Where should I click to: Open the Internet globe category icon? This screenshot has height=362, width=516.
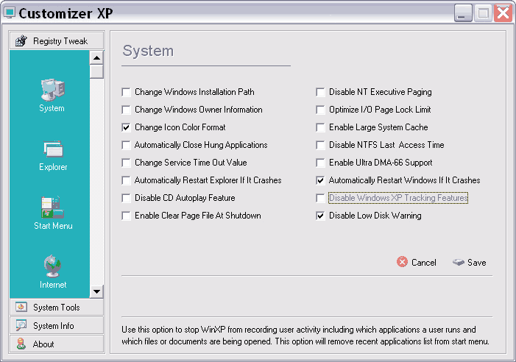pos(53,266)
